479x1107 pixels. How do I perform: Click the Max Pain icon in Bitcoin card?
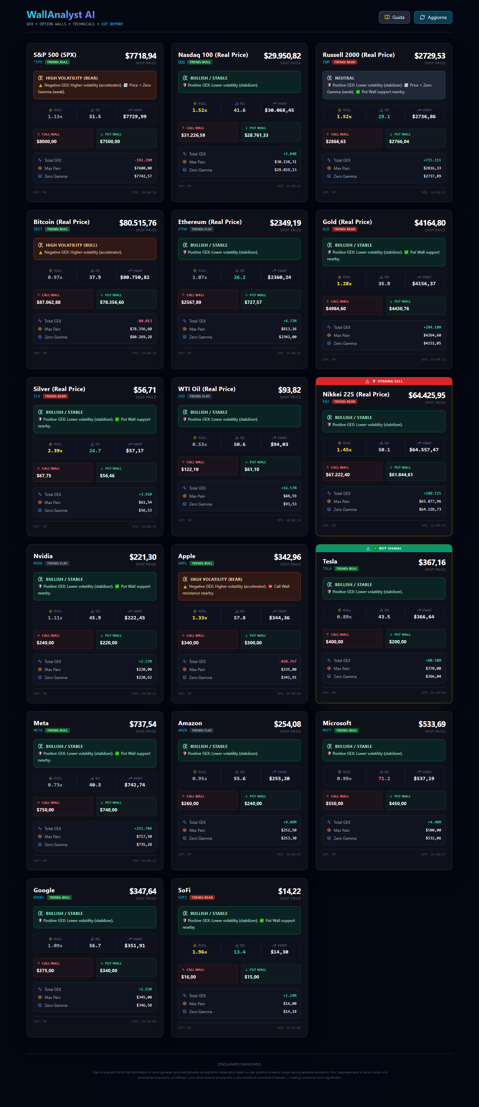pos(40,329)
